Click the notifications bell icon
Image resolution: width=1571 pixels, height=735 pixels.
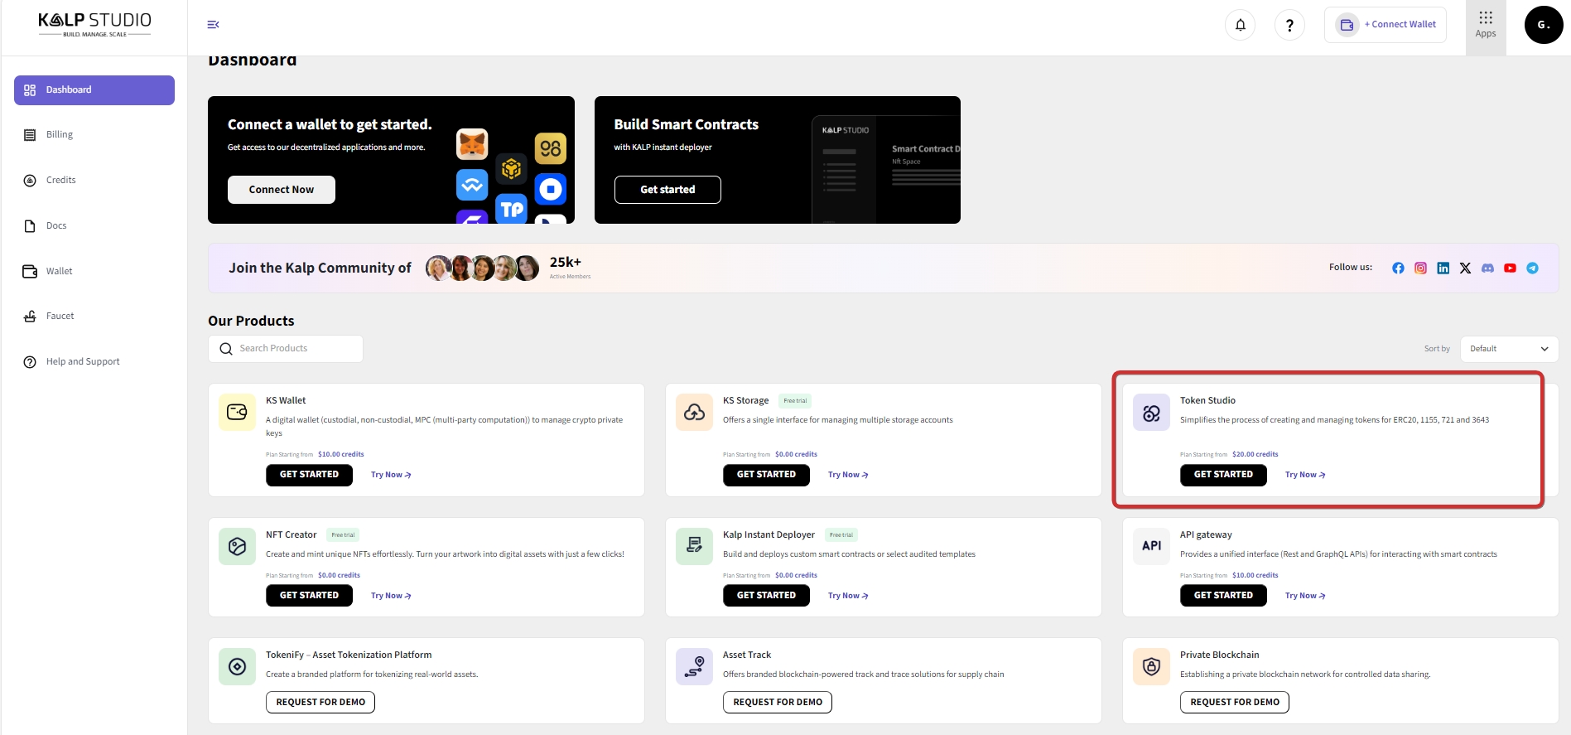[x=1240, y=25]
